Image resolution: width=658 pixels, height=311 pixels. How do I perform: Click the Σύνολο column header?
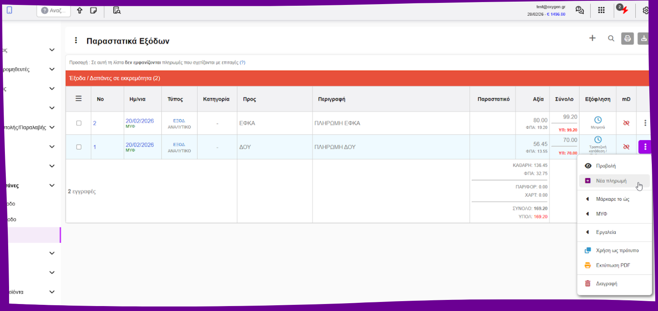pos(564,99)
